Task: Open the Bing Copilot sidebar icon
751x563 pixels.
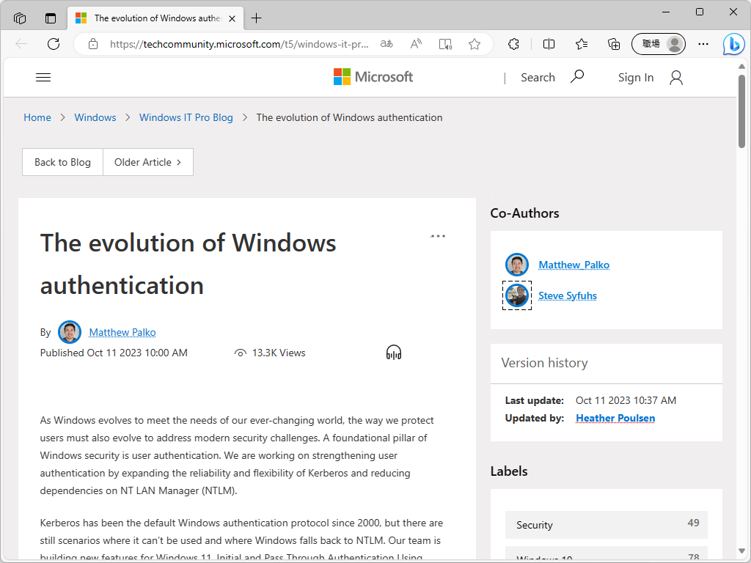Action: (733, 44)
